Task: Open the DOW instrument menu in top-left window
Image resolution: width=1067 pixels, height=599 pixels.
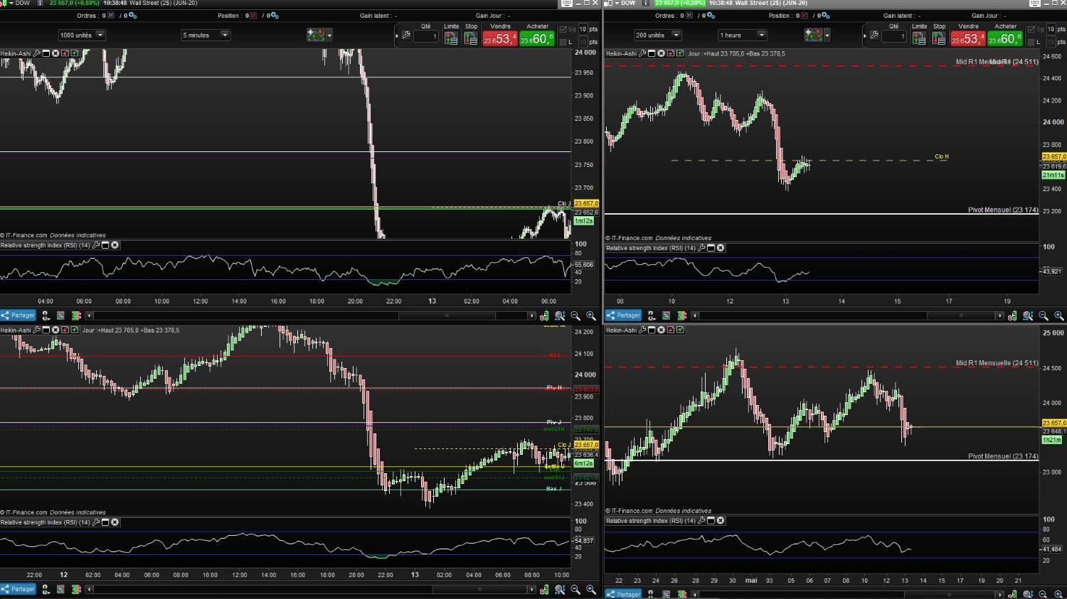Action: [x=11, y=3]
